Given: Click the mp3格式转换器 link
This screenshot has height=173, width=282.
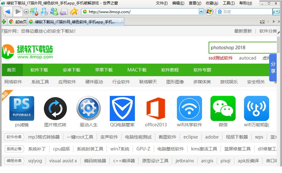Looking at the screenshot, I should click(x=44, y=137).
